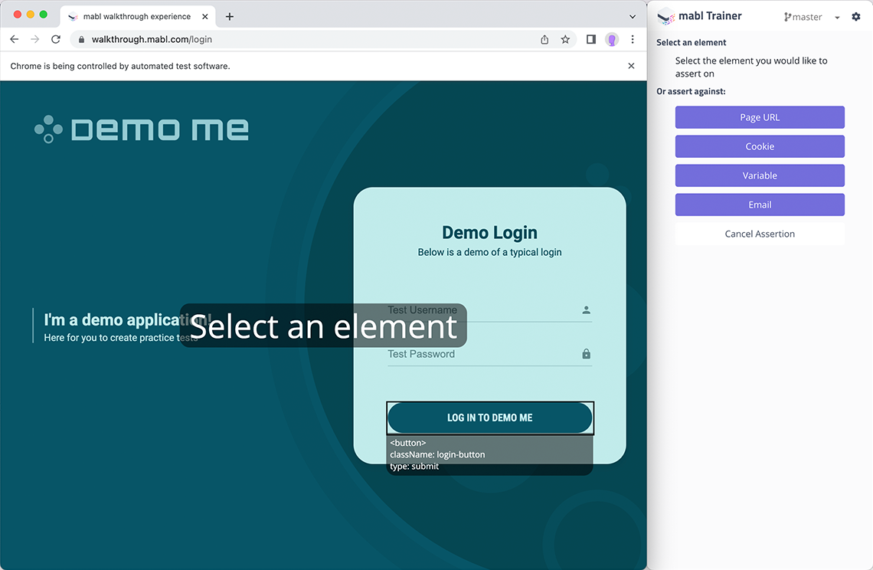This screenshot has height=570, width=873.
Task: View site security via the padlock icon
Action: click(81, 39)
